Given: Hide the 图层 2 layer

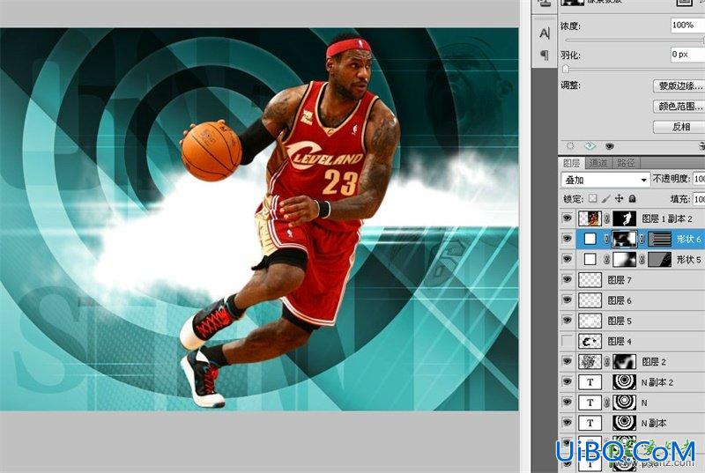Looking at the screenshot, I should tap(567, 361).
